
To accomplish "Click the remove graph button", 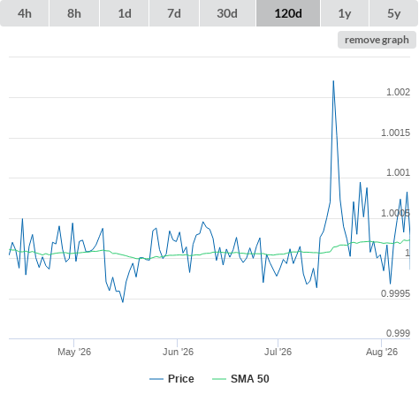I will [377, 40].
